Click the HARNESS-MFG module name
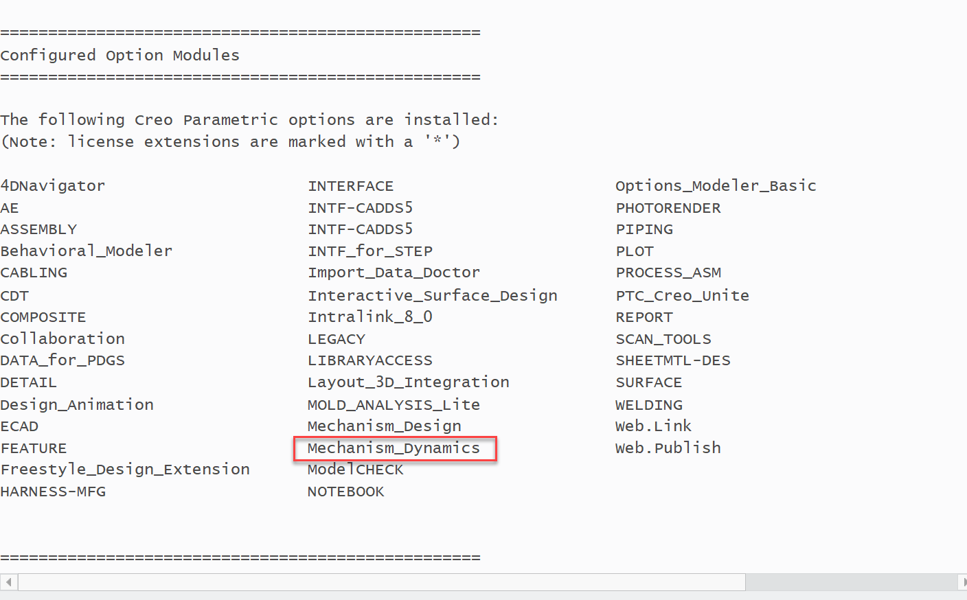 point(53,492)
